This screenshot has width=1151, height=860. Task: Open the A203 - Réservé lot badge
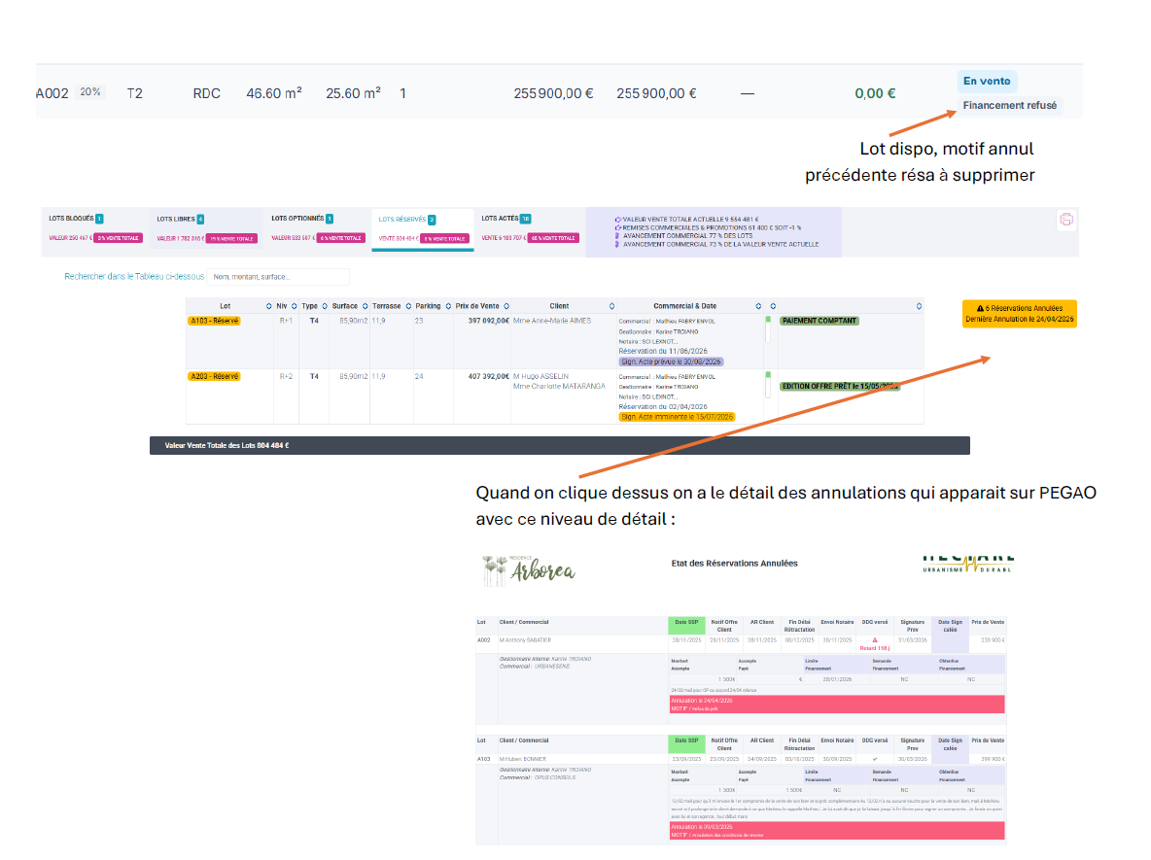click(214, 376)
